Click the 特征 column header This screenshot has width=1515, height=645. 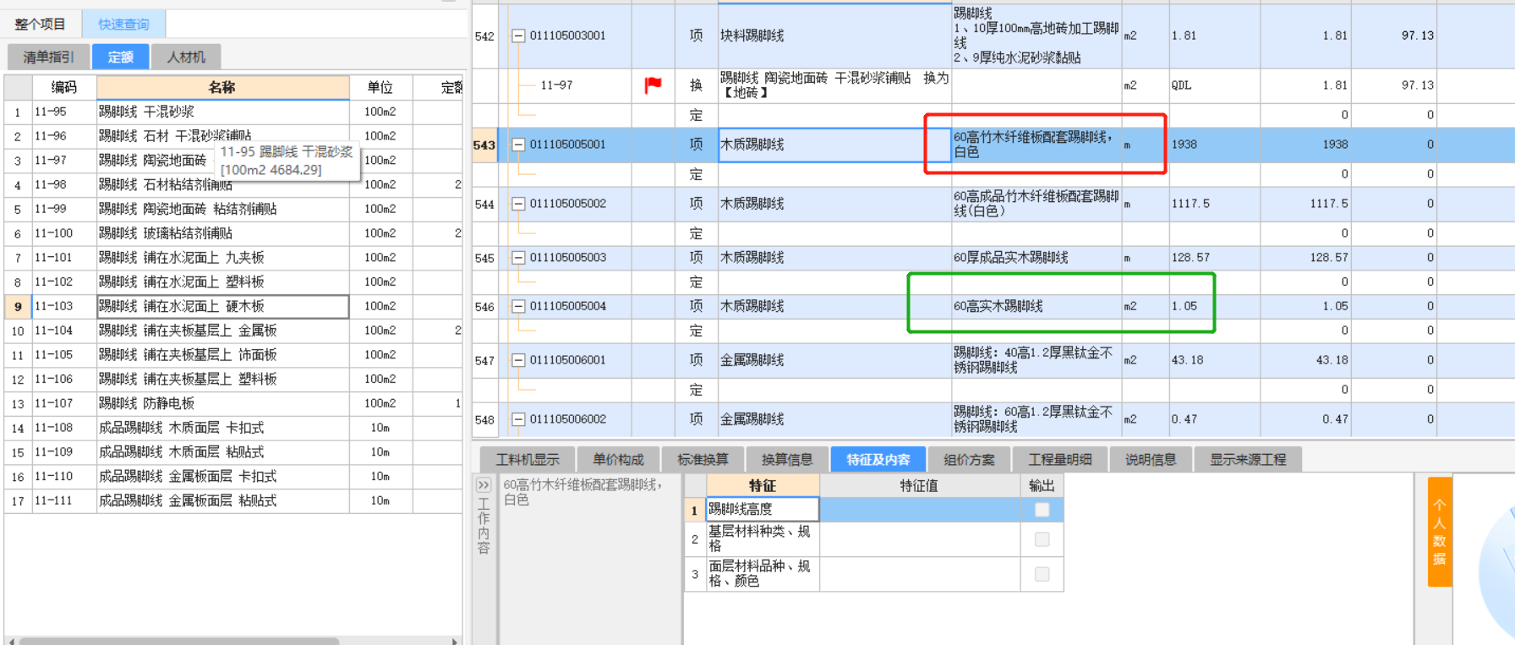coord(762,485)
